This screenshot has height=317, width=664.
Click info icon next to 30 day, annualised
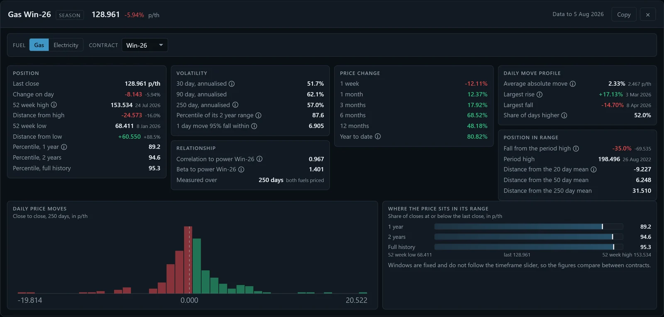(232, 84)
